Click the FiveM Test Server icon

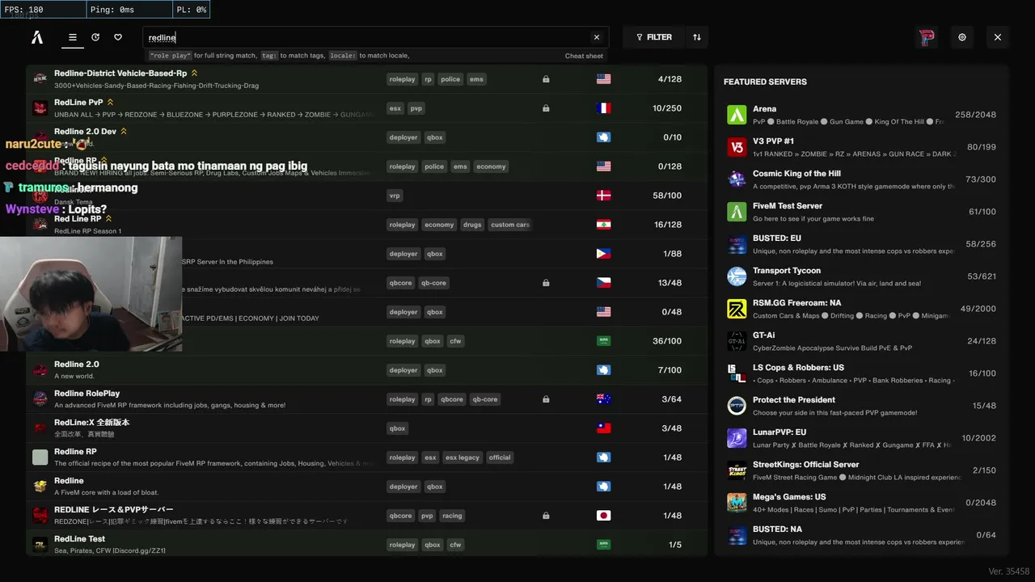pos(737,212)
